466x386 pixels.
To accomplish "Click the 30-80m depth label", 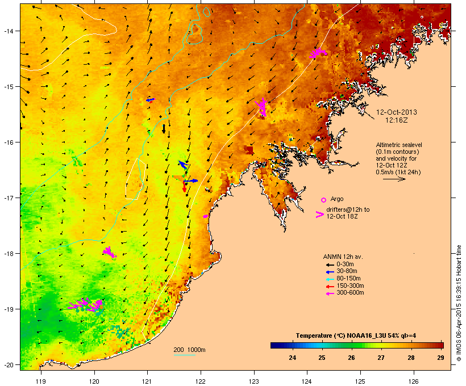I will pos(347,271).
